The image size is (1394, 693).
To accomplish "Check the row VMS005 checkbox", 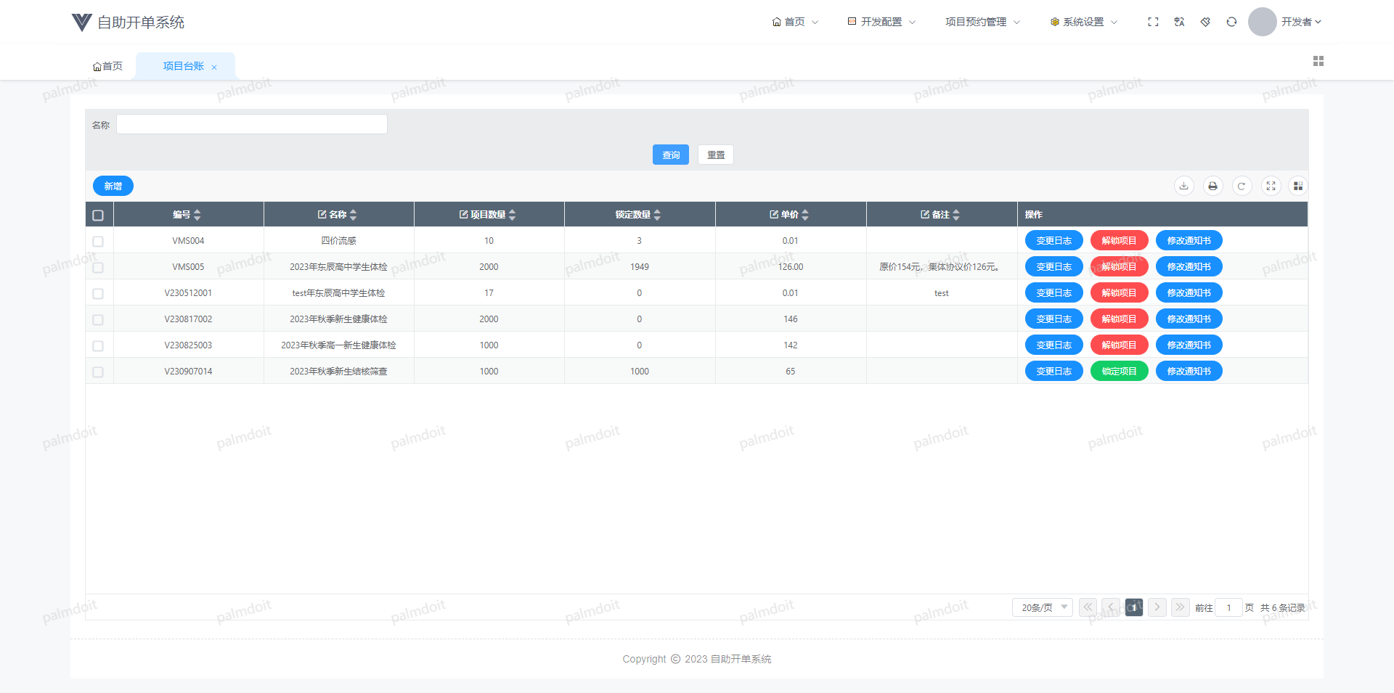I will (98, 267).
